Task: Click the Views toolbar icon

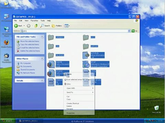Action: (x=66, y=26)
